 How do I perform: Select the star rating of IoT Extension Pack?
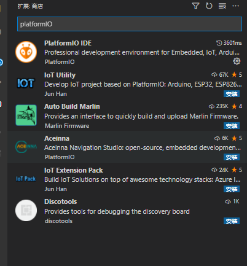point(237,170)
